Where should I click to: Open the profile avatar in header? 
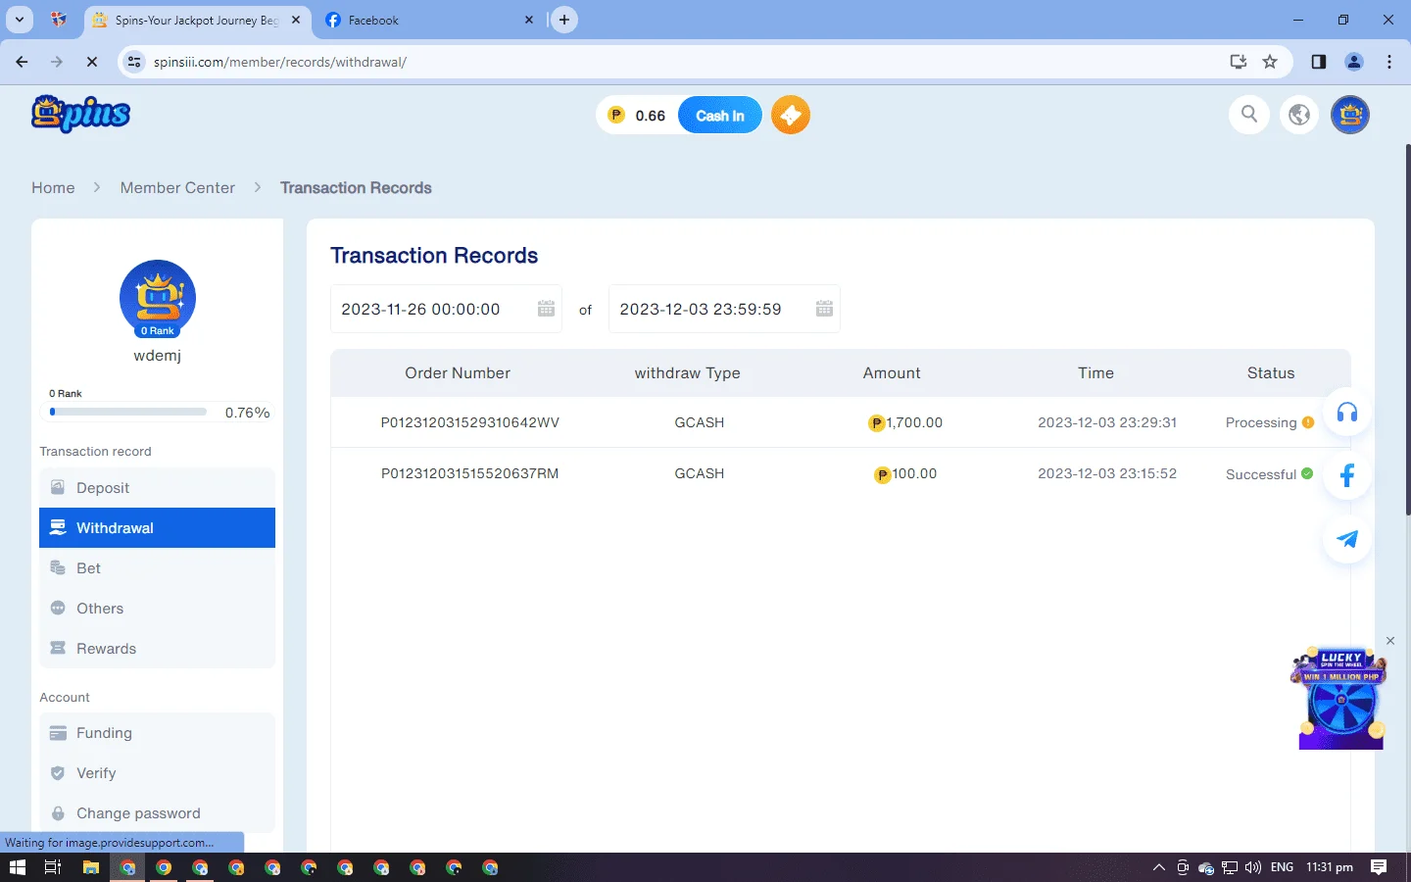1350,115
